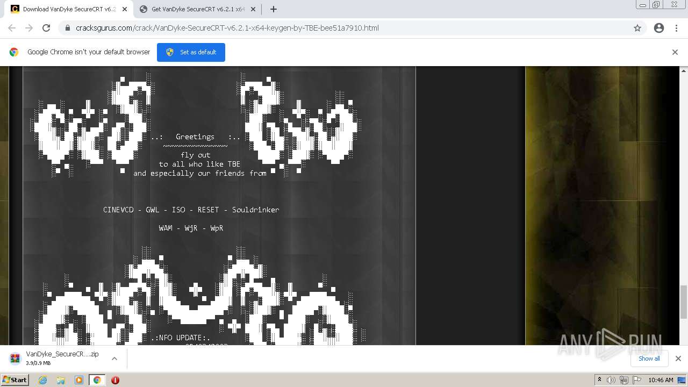Viewport: 688px width, 387px height.
Task: Click the WAM - WjR - WpR line
Action: (191, 228)
